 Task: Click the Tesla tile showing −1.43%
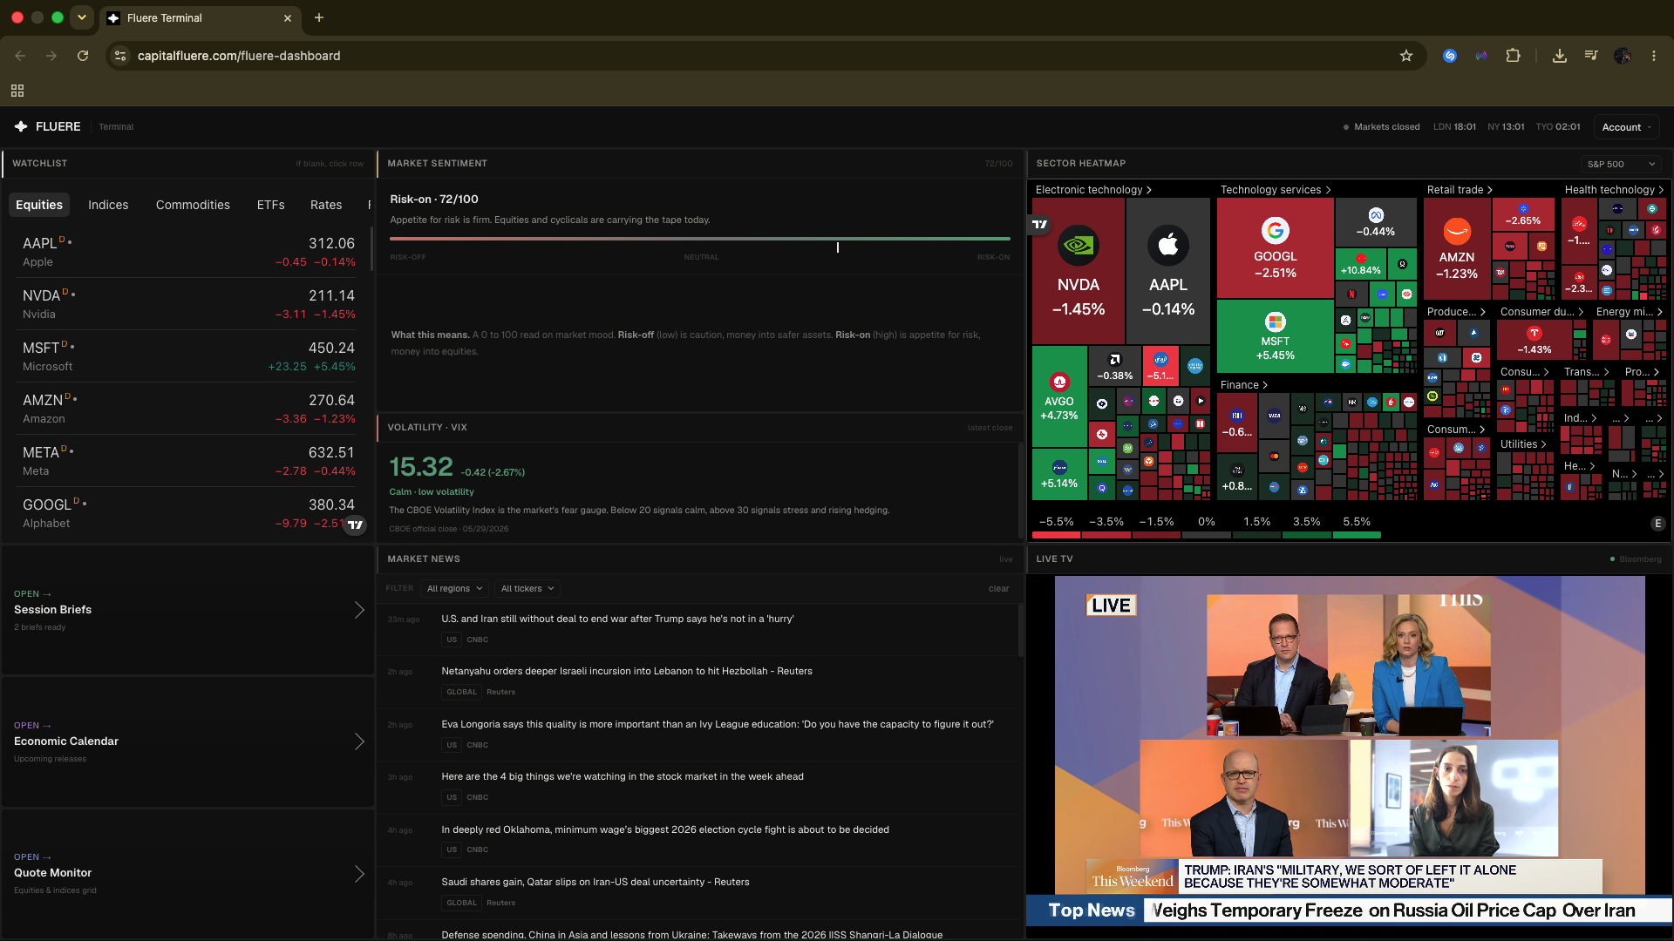(x=1534, y=340)
